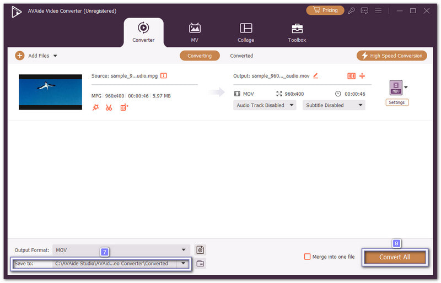The height and width of the screenshot is (283, 441).
Task: Open the Collage tab
Action: click(246, 32)
